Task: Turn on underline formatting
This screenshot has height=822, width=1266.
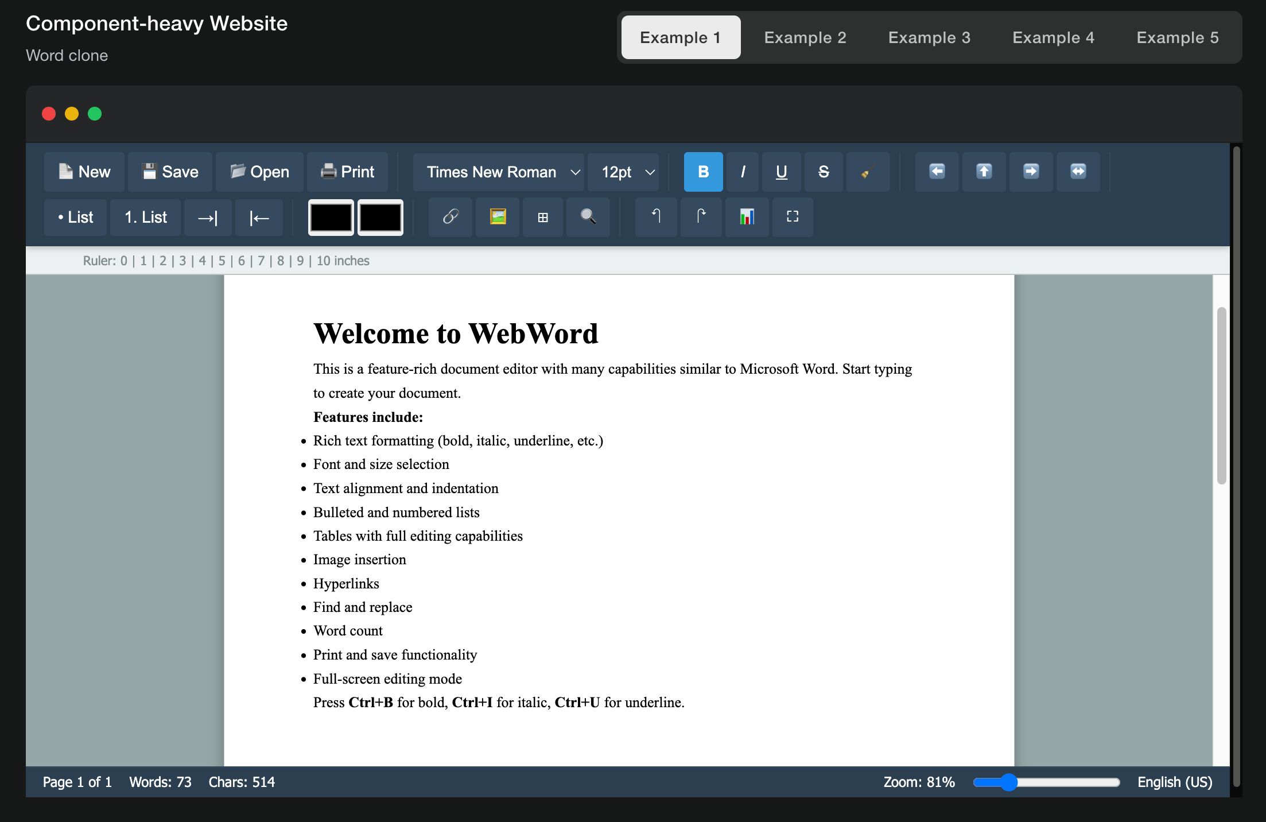Action: [781, 172]
